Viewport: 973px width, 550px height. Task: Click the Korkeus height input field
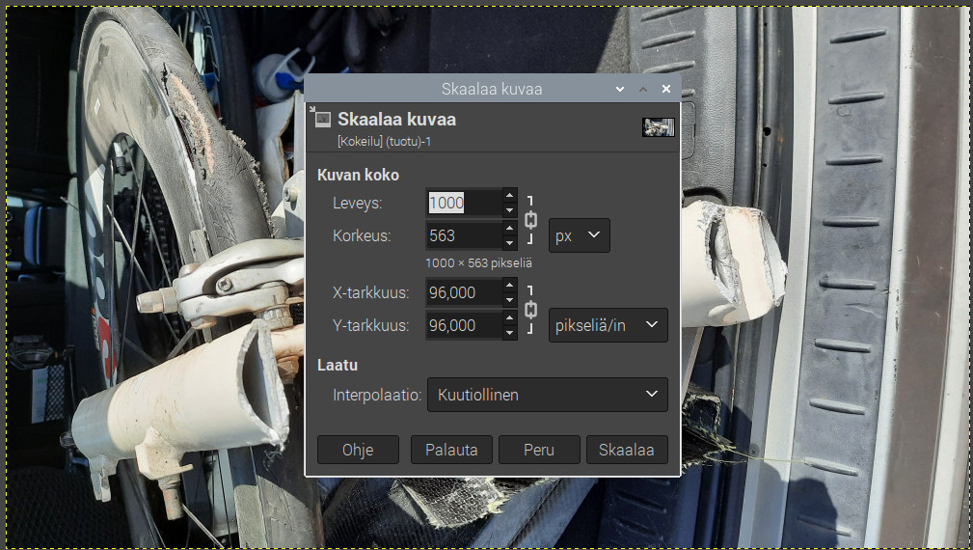[463, 235]
